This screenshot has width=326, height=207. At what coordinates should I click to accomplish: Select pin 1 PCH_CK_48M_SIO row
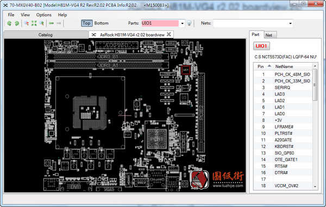(284, 75)
